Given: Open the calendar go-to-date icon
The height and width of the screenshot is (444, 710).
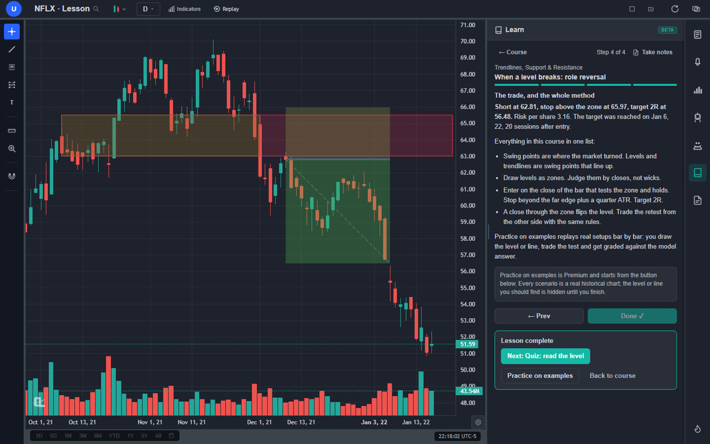Looking at the screenshot, I should tap(171, 436).
